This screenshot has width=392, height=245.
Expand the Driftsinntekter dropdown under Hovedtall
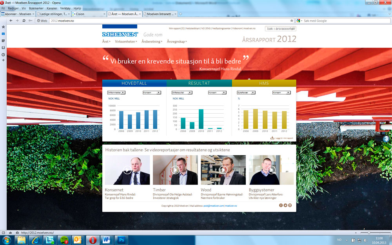116,93
